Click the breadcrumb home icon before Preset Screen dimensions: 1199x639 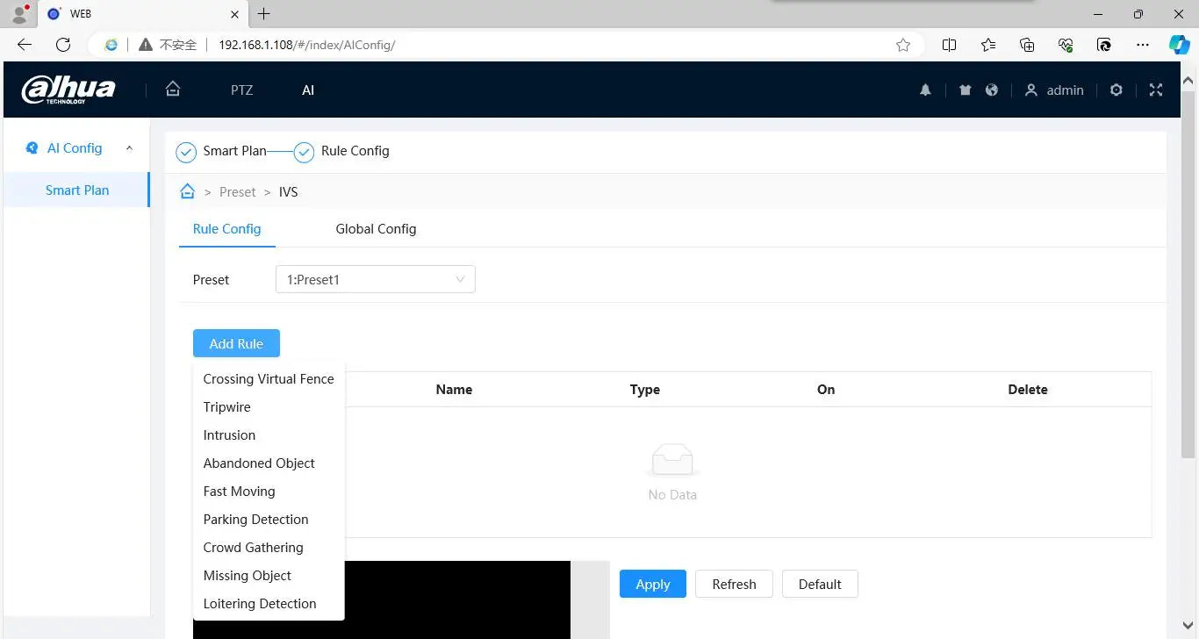tap(187, 191)
